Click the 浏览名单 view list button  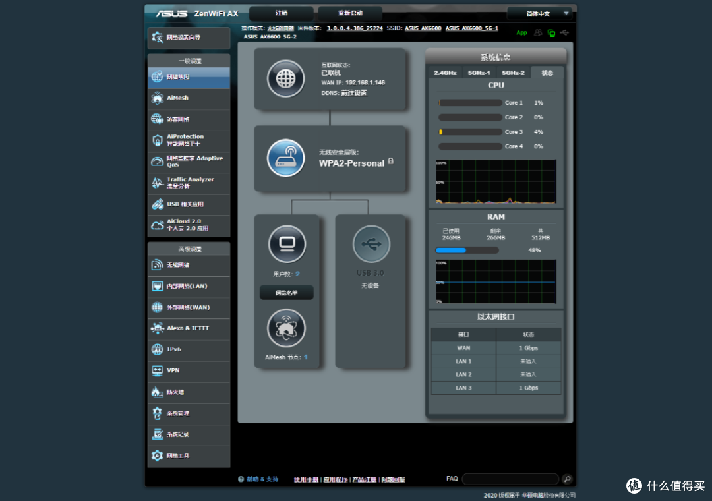click(x=287, y=293)
